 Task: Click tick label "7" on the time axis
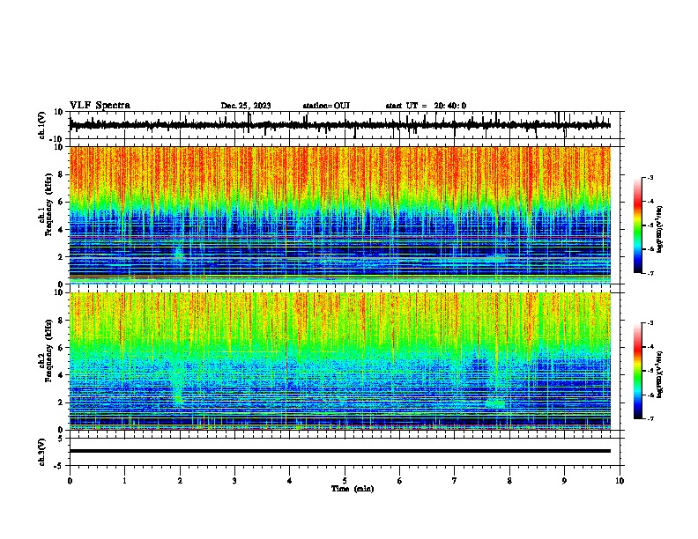[x=455, y=481]
